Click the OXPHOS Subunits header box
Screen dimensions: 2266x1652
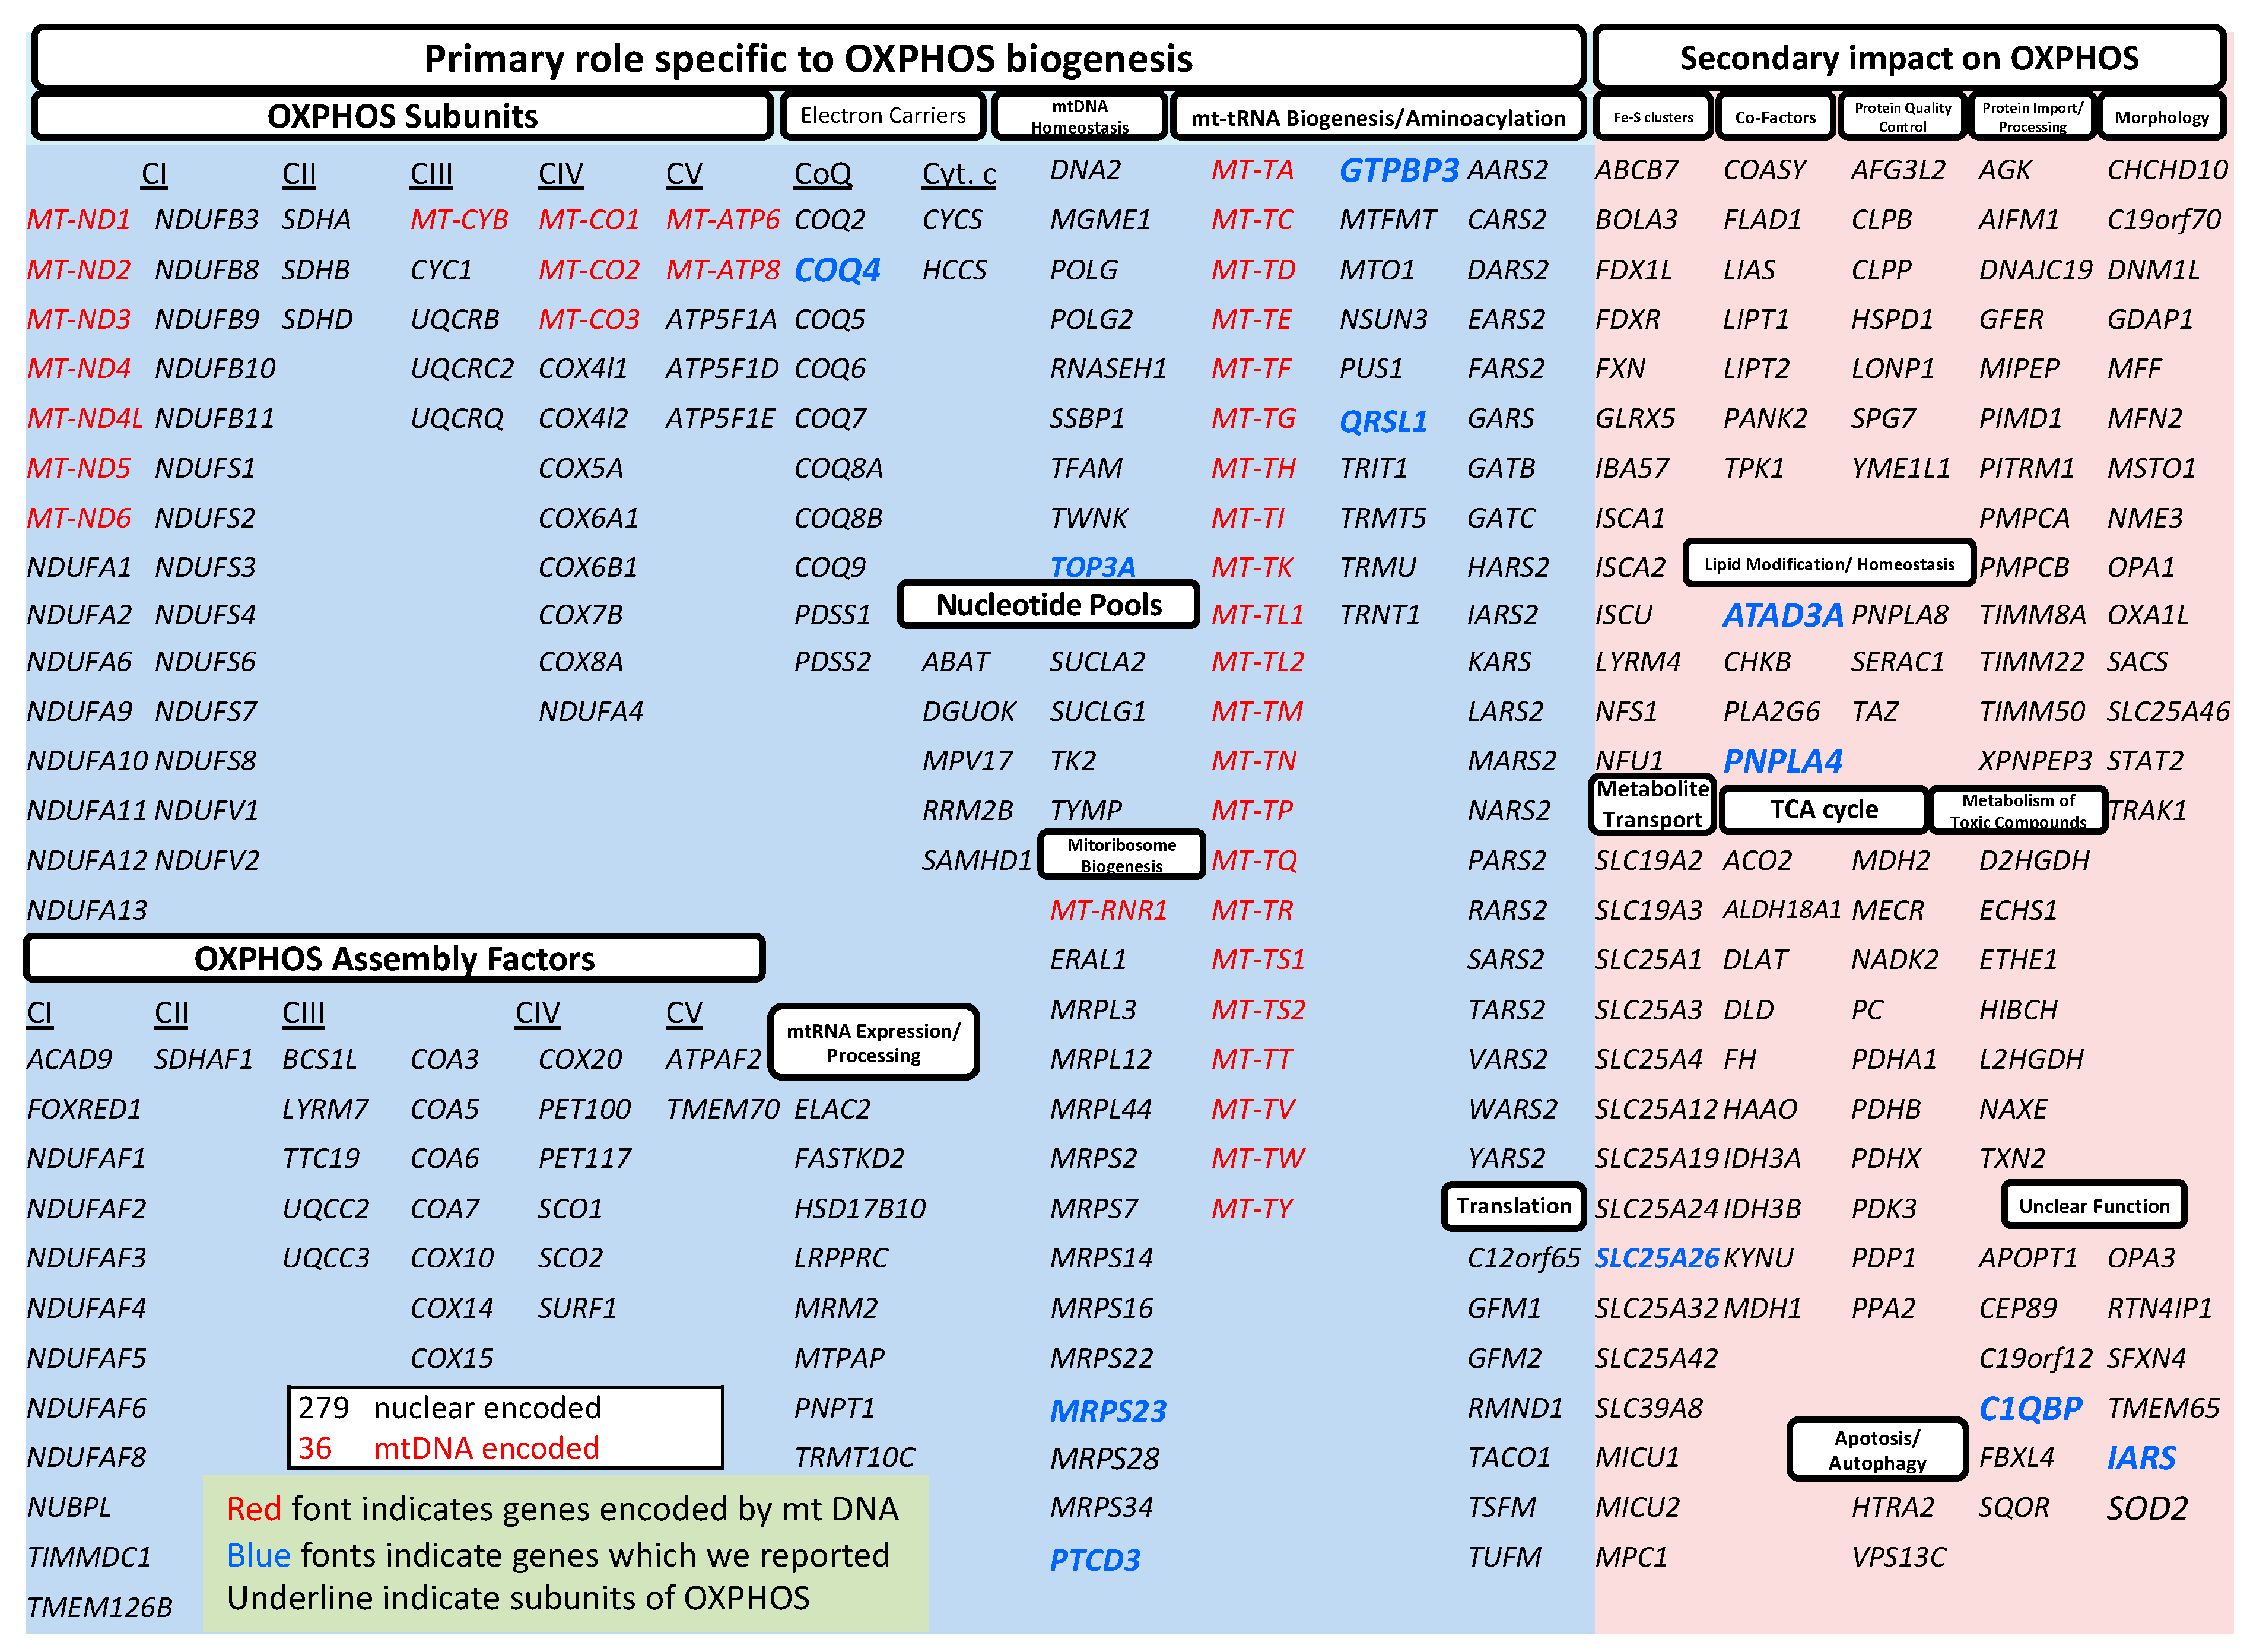click(x=402, y=116)
